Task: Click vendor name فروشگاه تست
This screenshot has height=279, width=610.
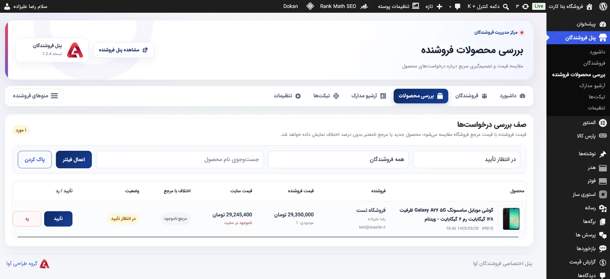Action: click(371, 210)
